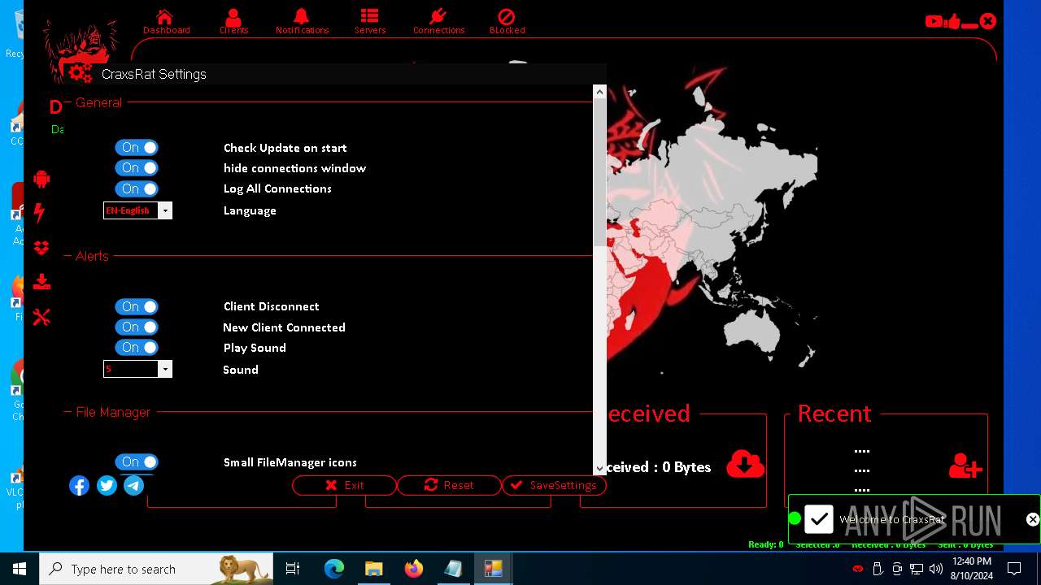1041x585 pixels.
Task: Click the settings vertical scrollbar thumb
Action: (x=600, y=172)
